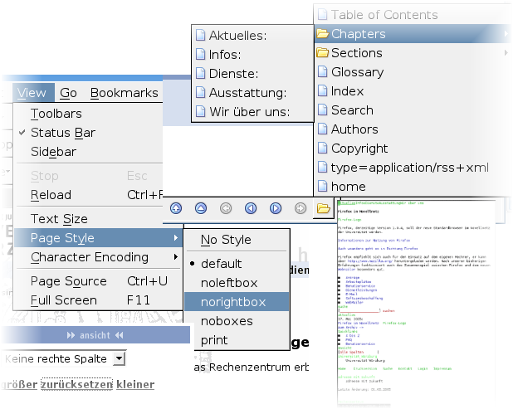This screenshot has height=409, width=513.
Task: Click the greyed-out right arrow Last icon
Action: (300, 208)
